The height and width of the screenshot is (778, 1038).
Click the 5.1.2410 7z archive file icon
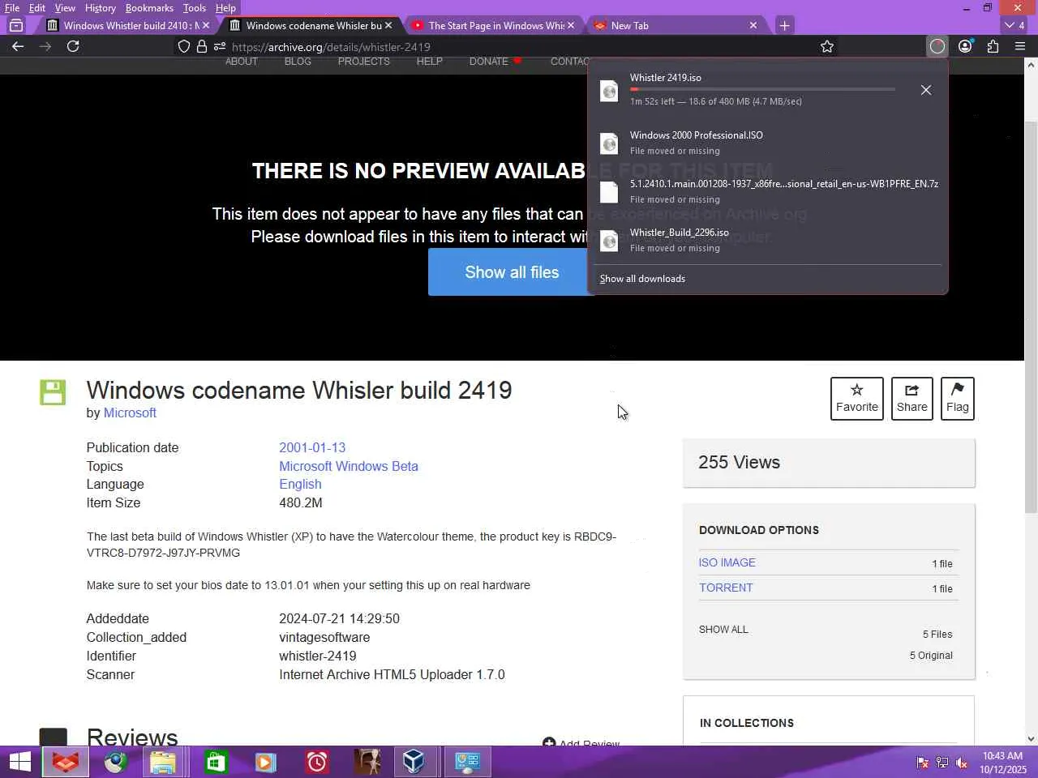609,192
